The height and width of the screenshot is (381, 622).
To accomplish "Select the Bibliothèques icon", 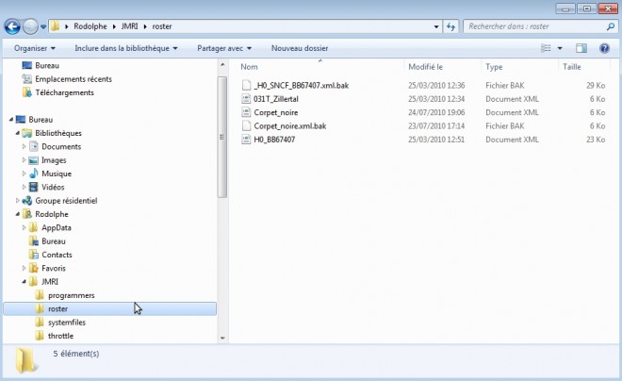I will (27, 133).
